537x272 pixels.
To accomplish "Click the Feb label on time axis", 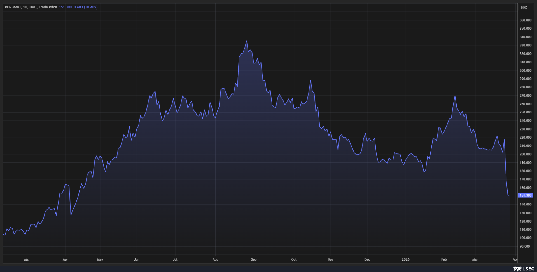I will (x=444, y=259).
